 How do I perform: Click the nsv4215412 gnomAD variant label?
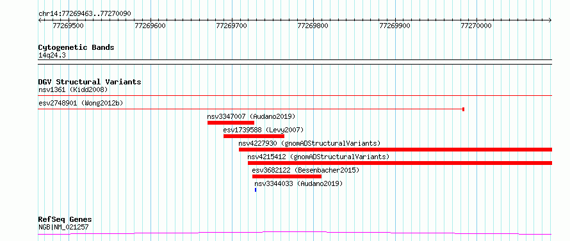coord(318,157)
